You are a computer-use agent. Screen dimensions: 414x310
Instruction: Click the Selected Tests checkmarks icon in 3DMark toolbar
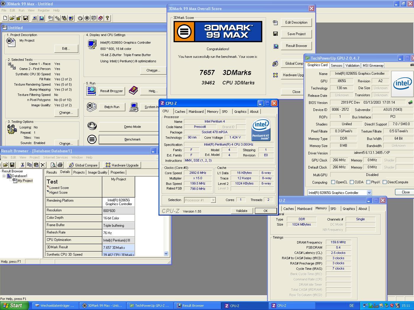pyautogui.click(x=57, y=18)
